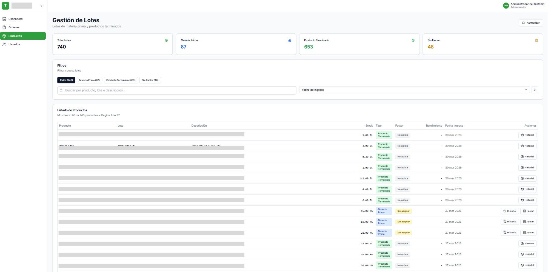548x272 pixels.
Task: Click the Total Lotes cube icon
Action: (166, 41)
